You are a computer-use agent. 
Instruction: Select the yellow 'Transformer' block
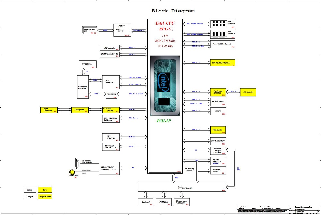click(x=80, y=110)
